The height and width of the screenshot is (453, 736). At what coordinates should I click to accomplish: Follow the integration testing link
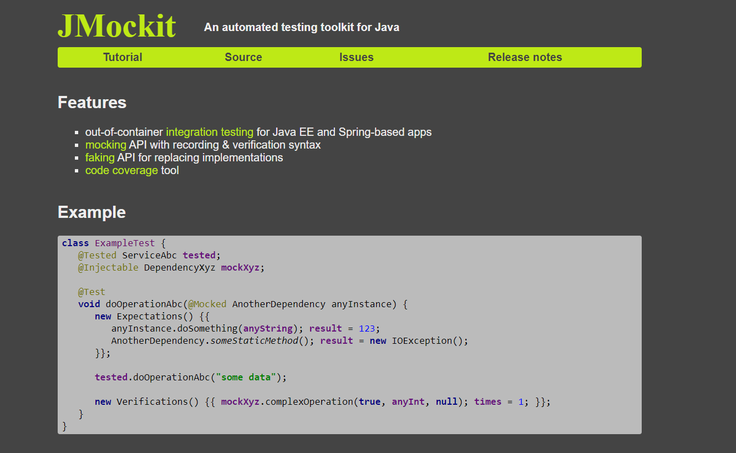tap(210, 132)
